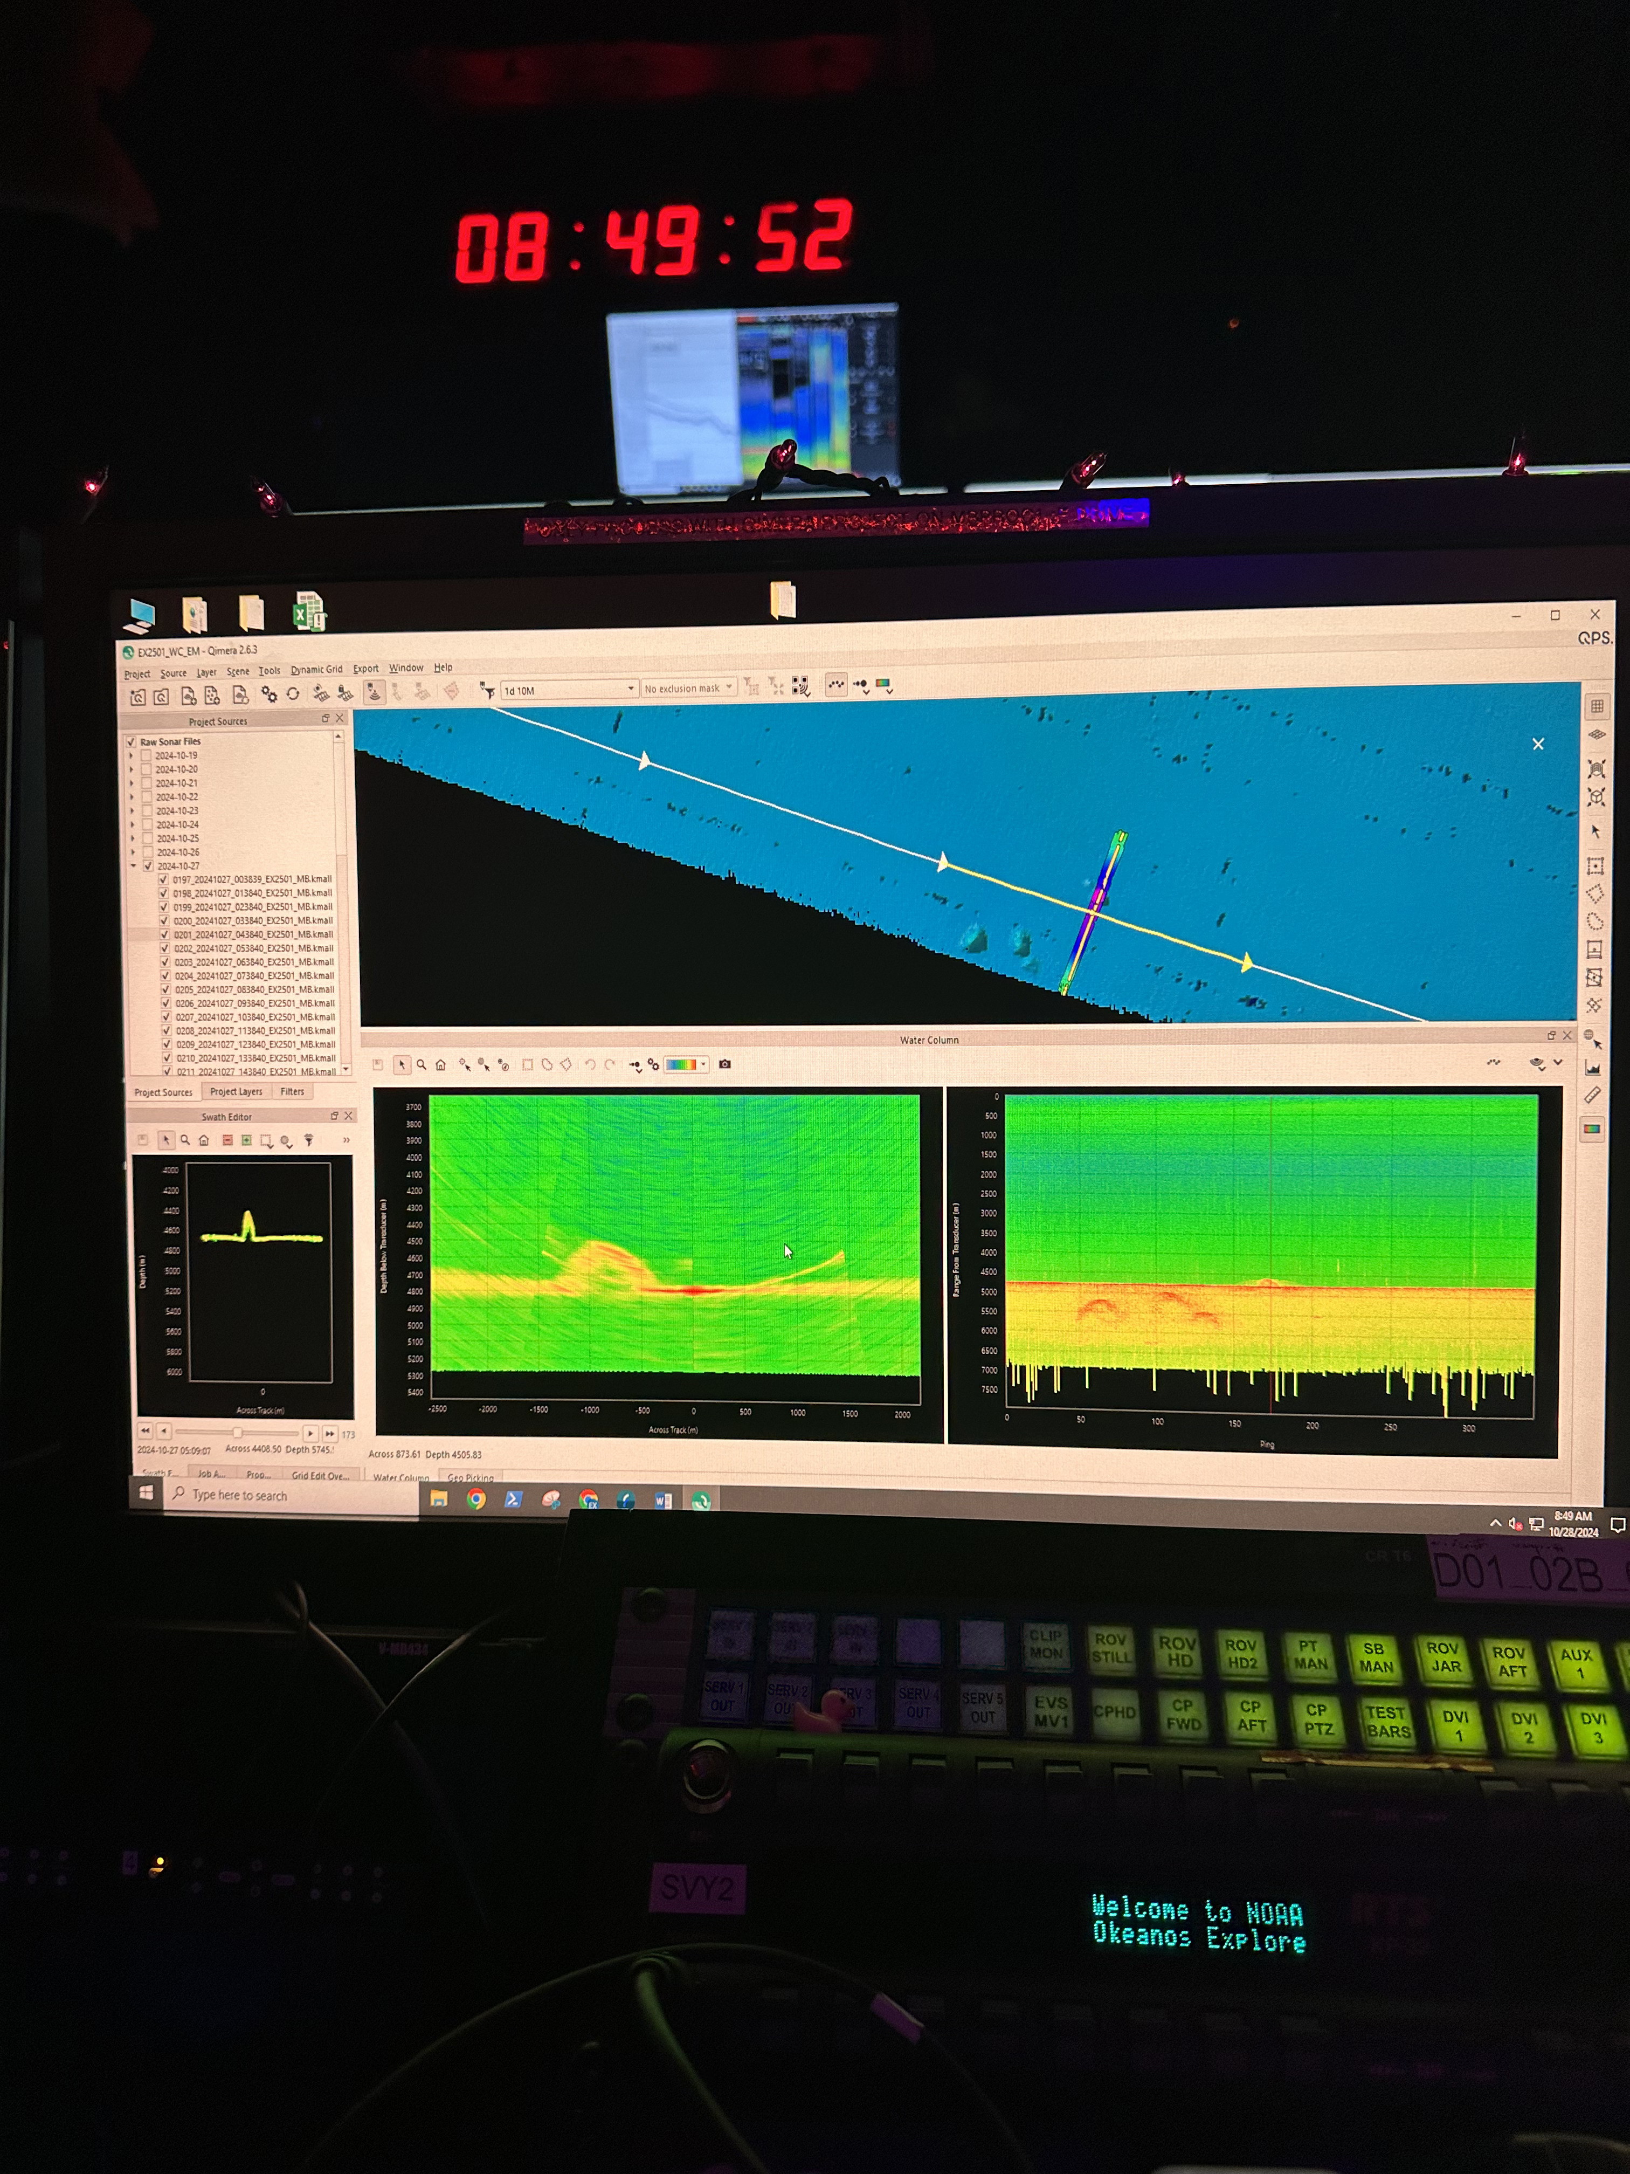The image size is (1630, 2174).
Task: Open the Tools menu
Action: coord(269,670)
